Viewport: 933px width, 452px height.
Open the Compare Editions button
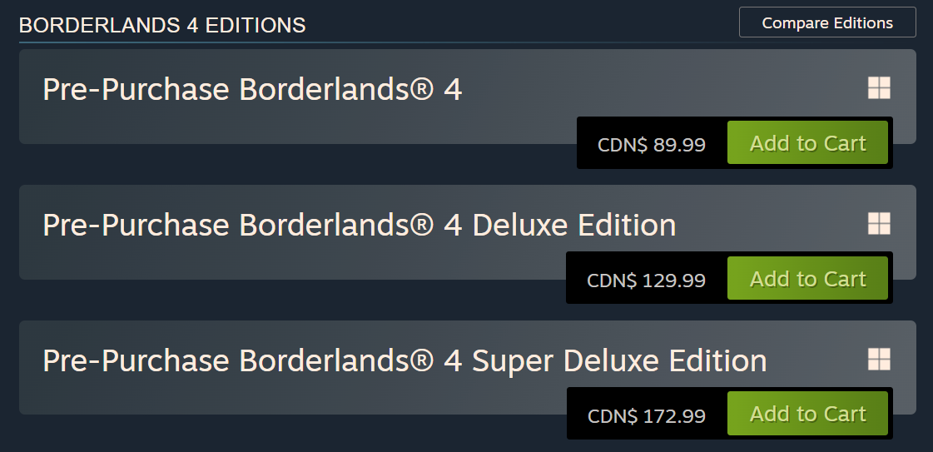point(827,22)
